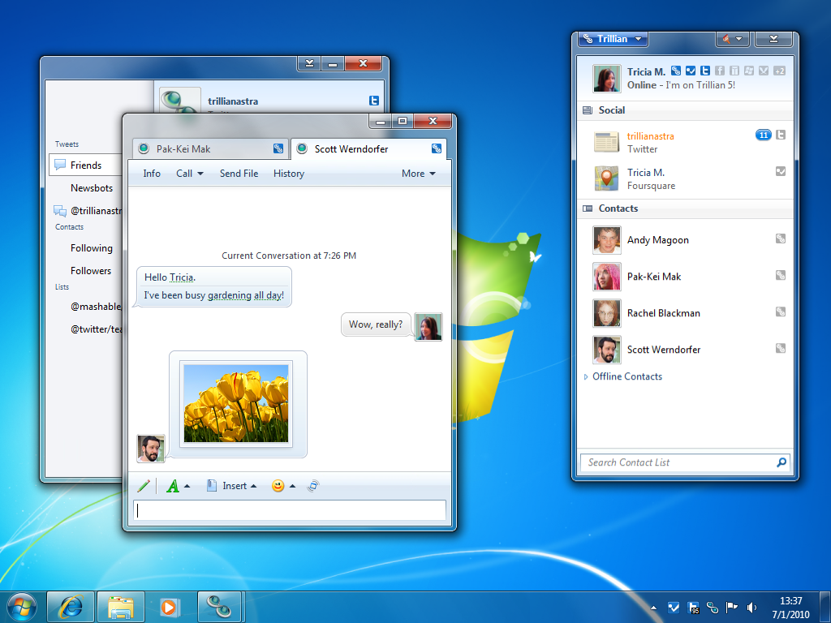This screenshot has width=831, height=623.
Task: Click the unread count badge showing 11
Action: pyautogui.click(x=763, y=135)
